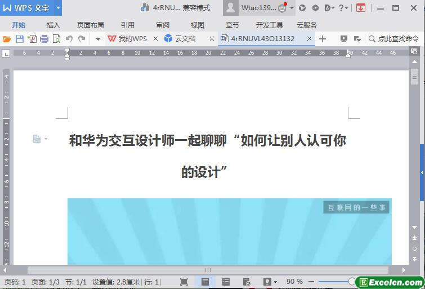Click the left indent marker on ruler

tap(67, 54)
